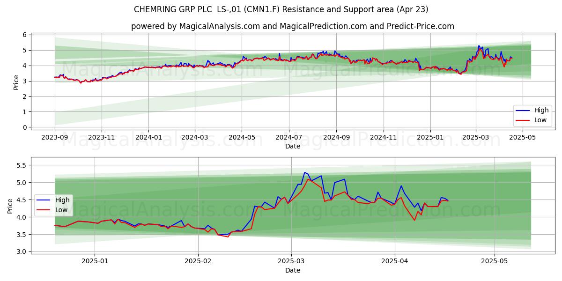Viewport: 562px width, 281px height.
Task: Click 'Low' in top chart legend
Action: pyautogui.click(x=540, y=120)
